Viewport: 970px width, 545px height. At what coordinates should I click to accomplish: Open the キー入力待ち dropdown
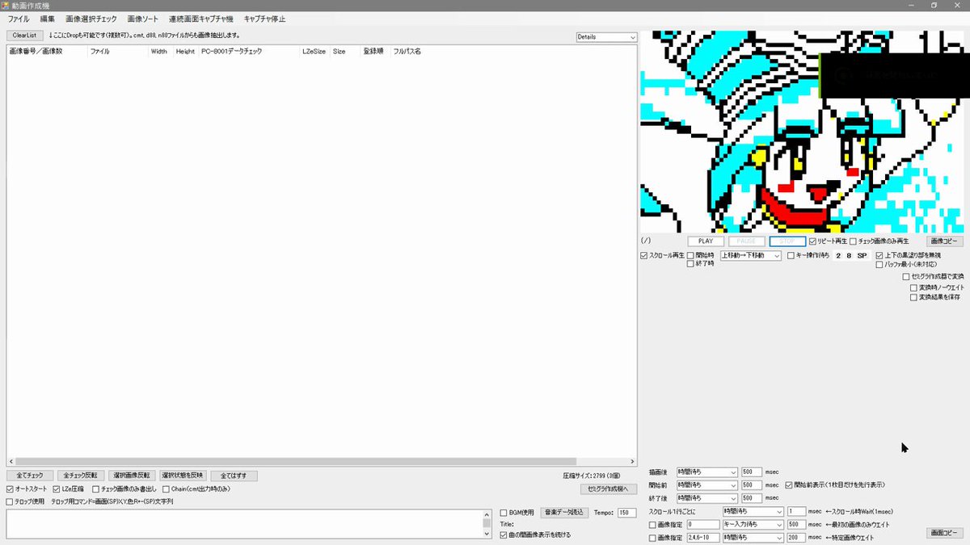click(x=753, y=525)
